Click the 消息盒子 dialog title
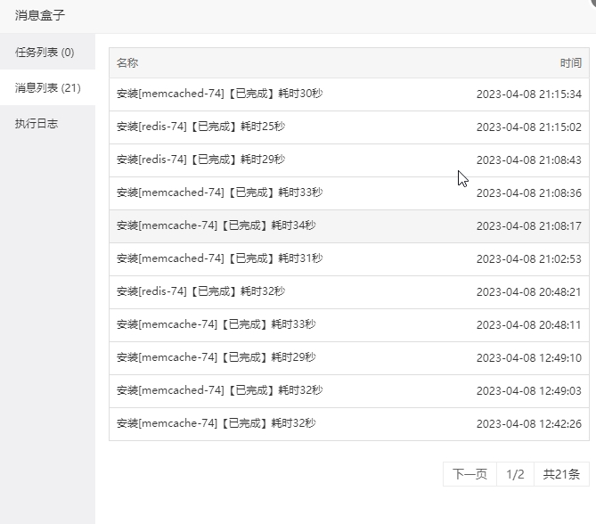This screenshot has height=524, width=596. [x=40, y=15]
